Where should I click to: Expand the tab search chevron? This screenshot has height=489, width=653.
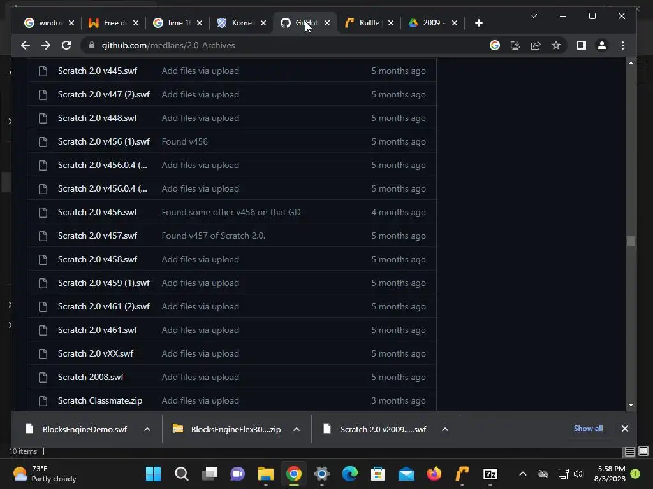(534, 16)
